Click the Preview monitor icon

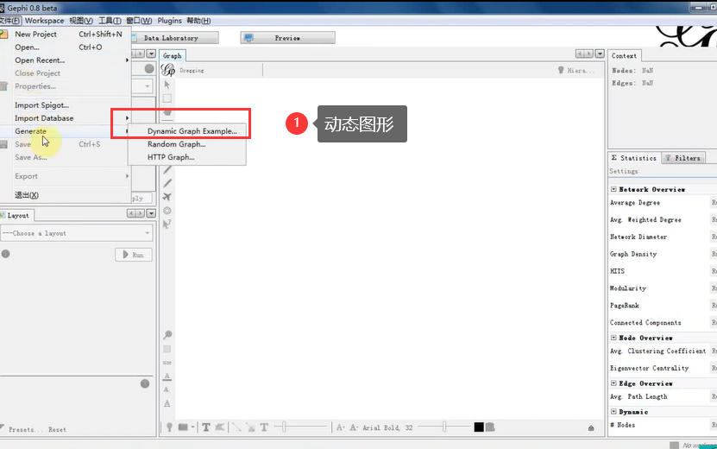click(x=248, y=37)
